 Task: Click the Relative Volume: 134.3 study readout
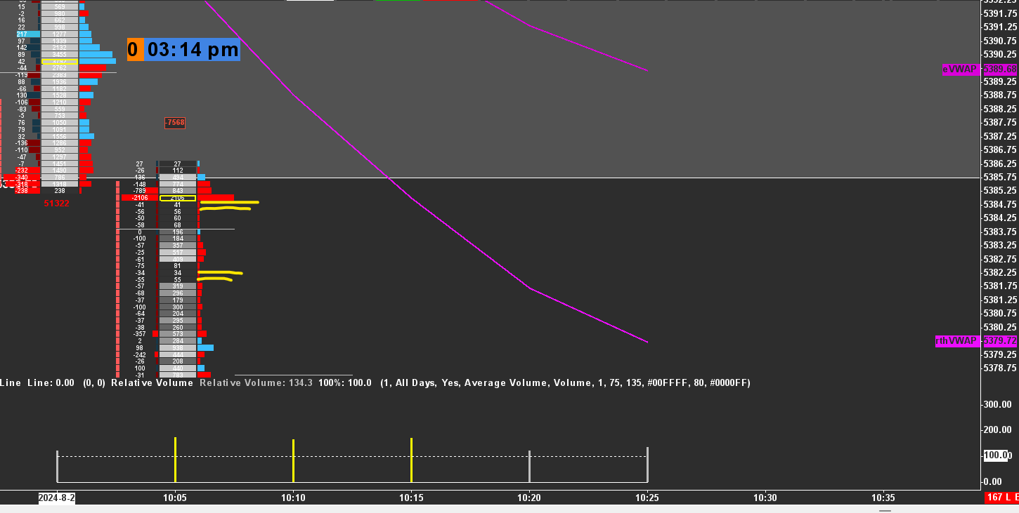(x=256, y=383)
